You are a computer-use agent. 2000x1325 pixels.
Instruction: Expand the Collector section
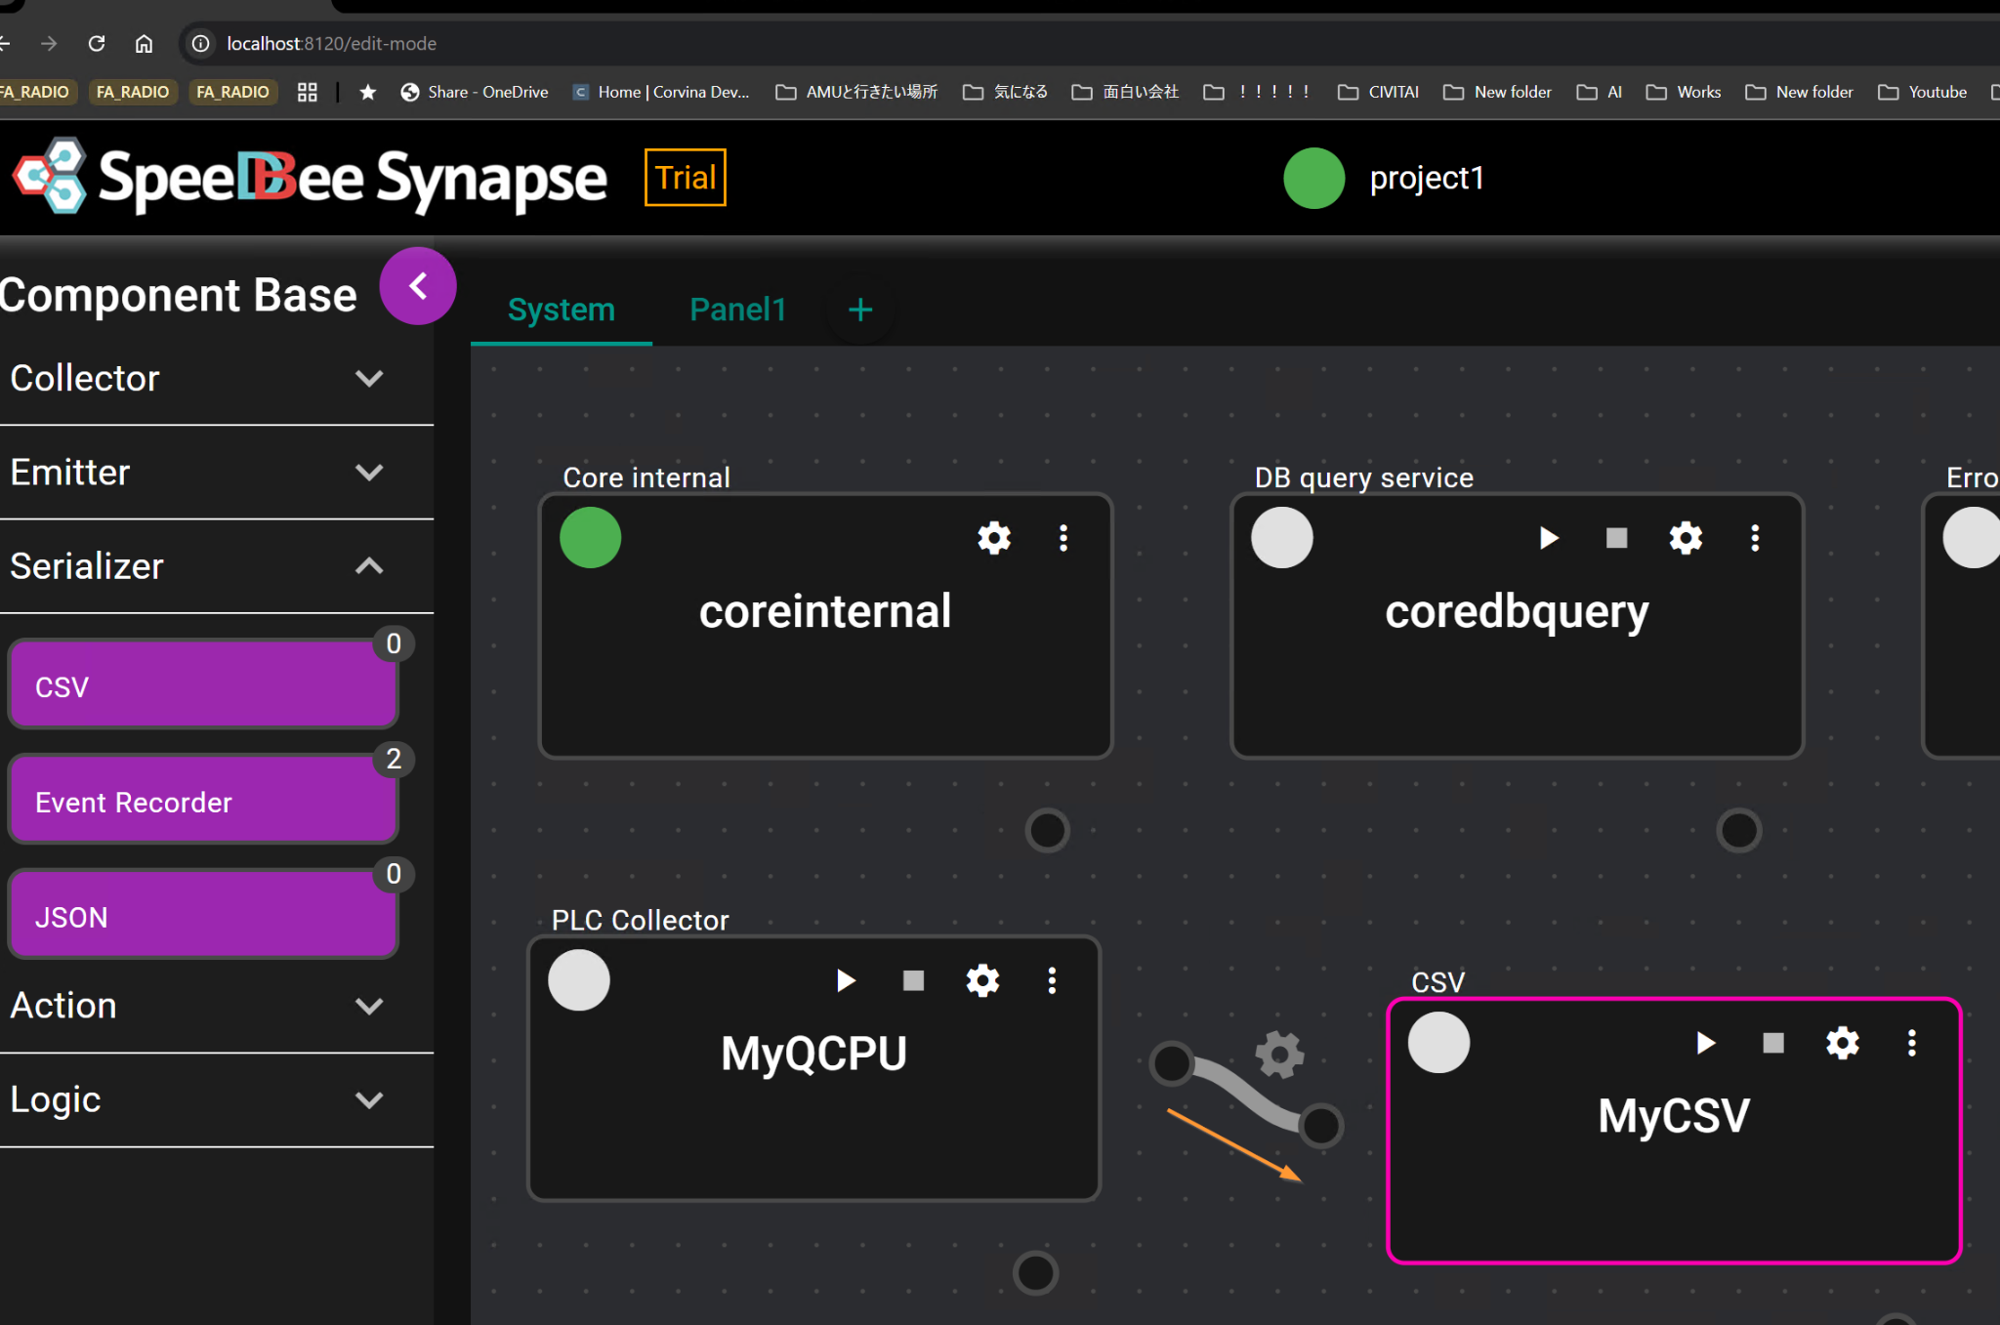tap(369, 378)
